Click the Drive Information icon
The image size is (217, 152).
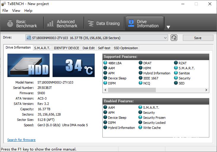(x=131, y=24)
